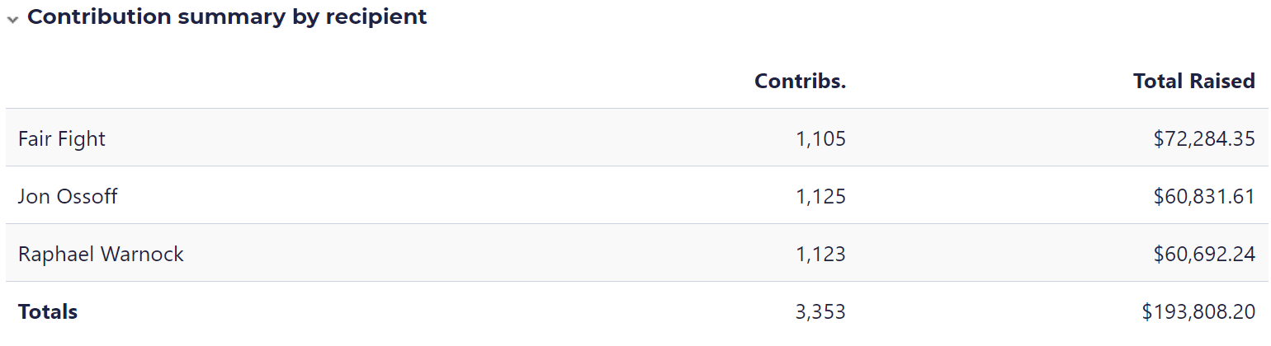Click the Contribution summary by recipient heading
The image size is (1271, 346).
tap(227, 16)
